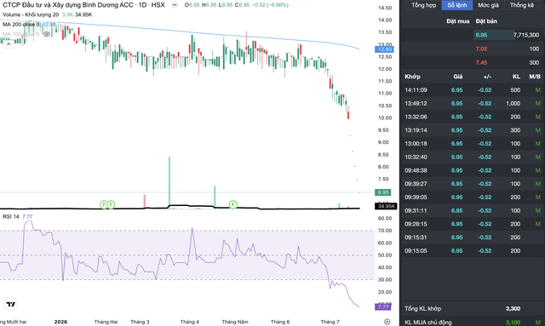Click the Đặt mua column header
The width and height of the screenshot is (545, 326).
click(458, 21)
